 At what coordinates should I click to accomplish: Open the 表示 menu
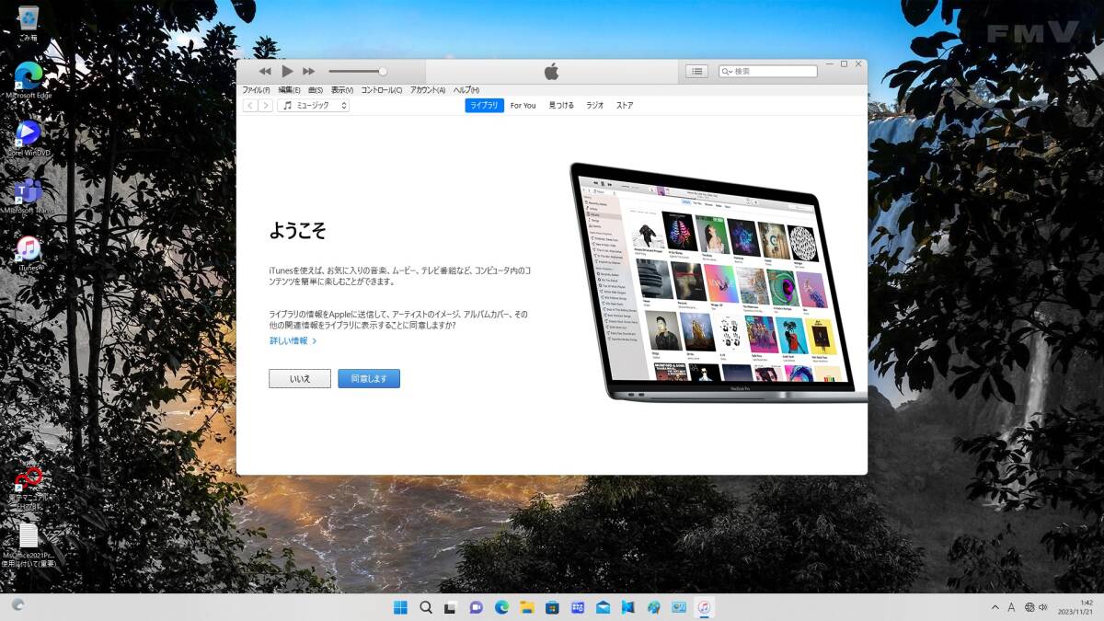click(x=342, y=90)
